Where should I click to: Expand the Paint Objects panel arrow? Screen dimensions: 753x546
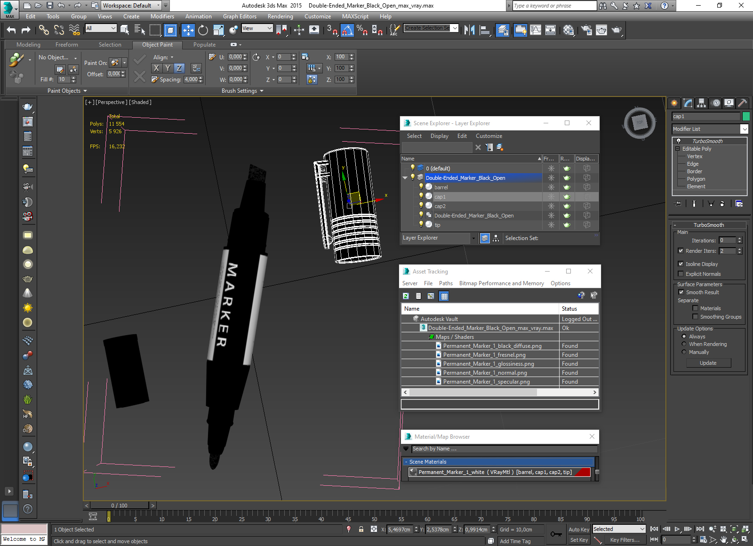click(x=85, y=91)
